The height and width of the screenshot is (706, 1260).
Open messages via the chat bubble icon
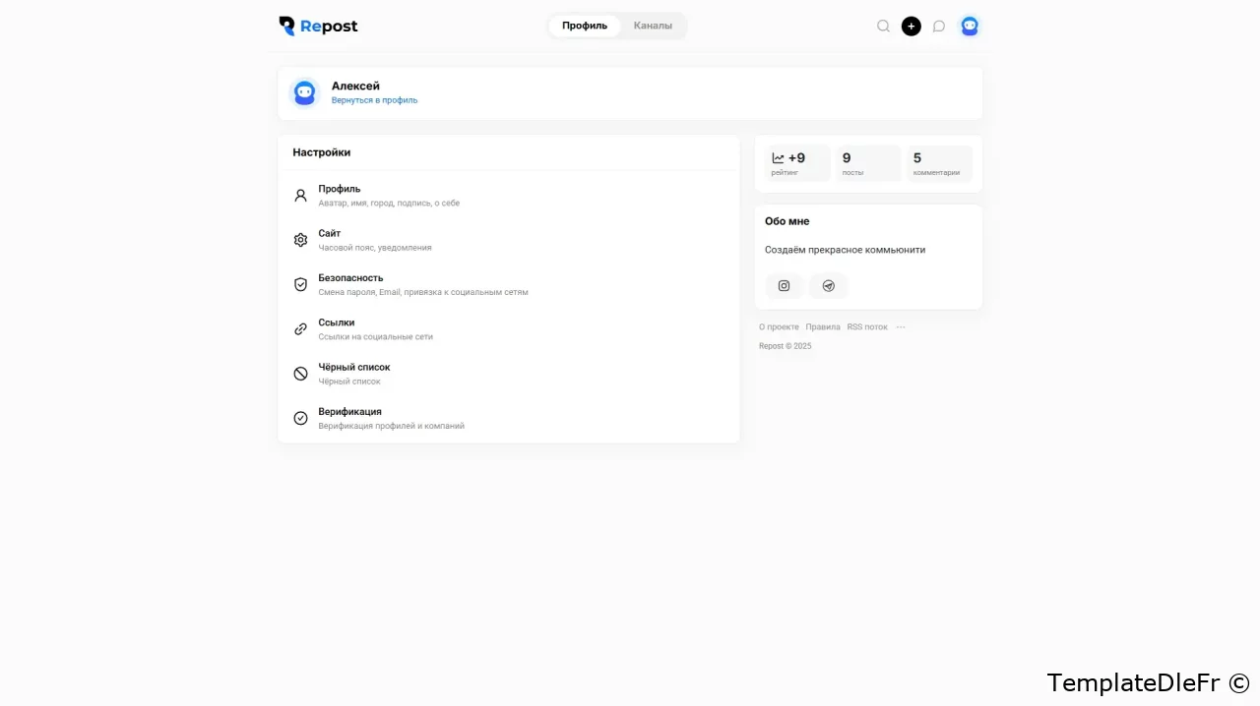[x=939, y=27]
